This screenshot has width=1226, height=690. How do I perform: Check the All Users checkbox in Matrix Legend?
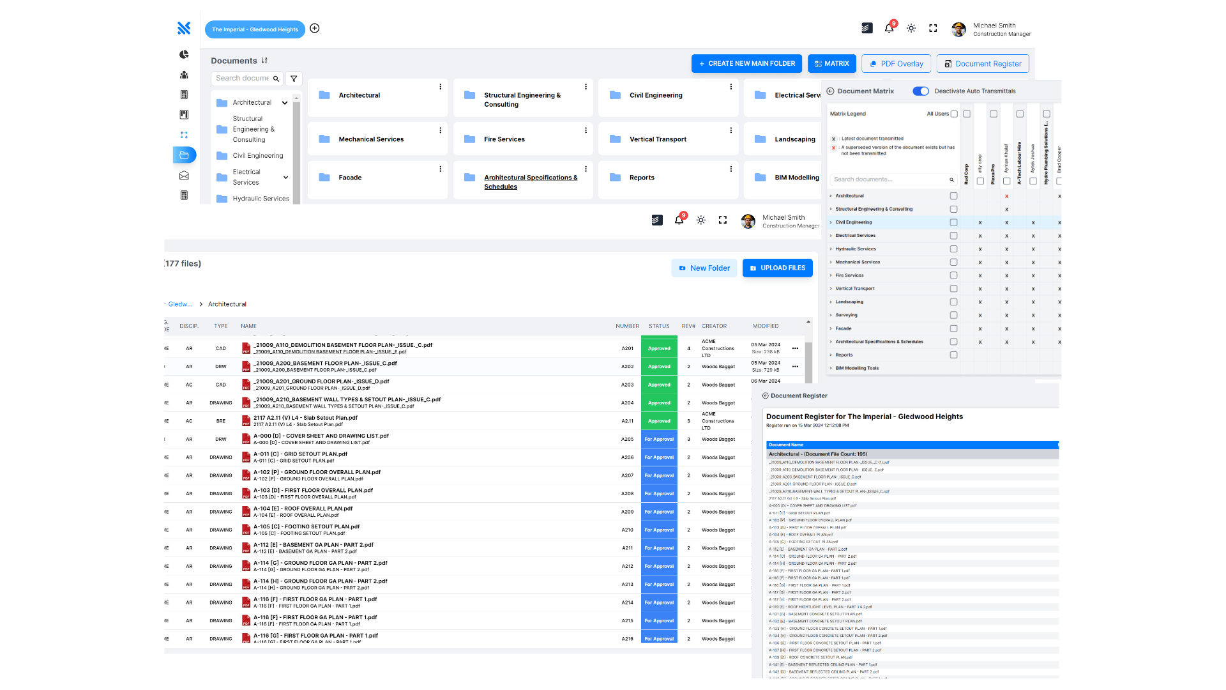tap(954, 114)
